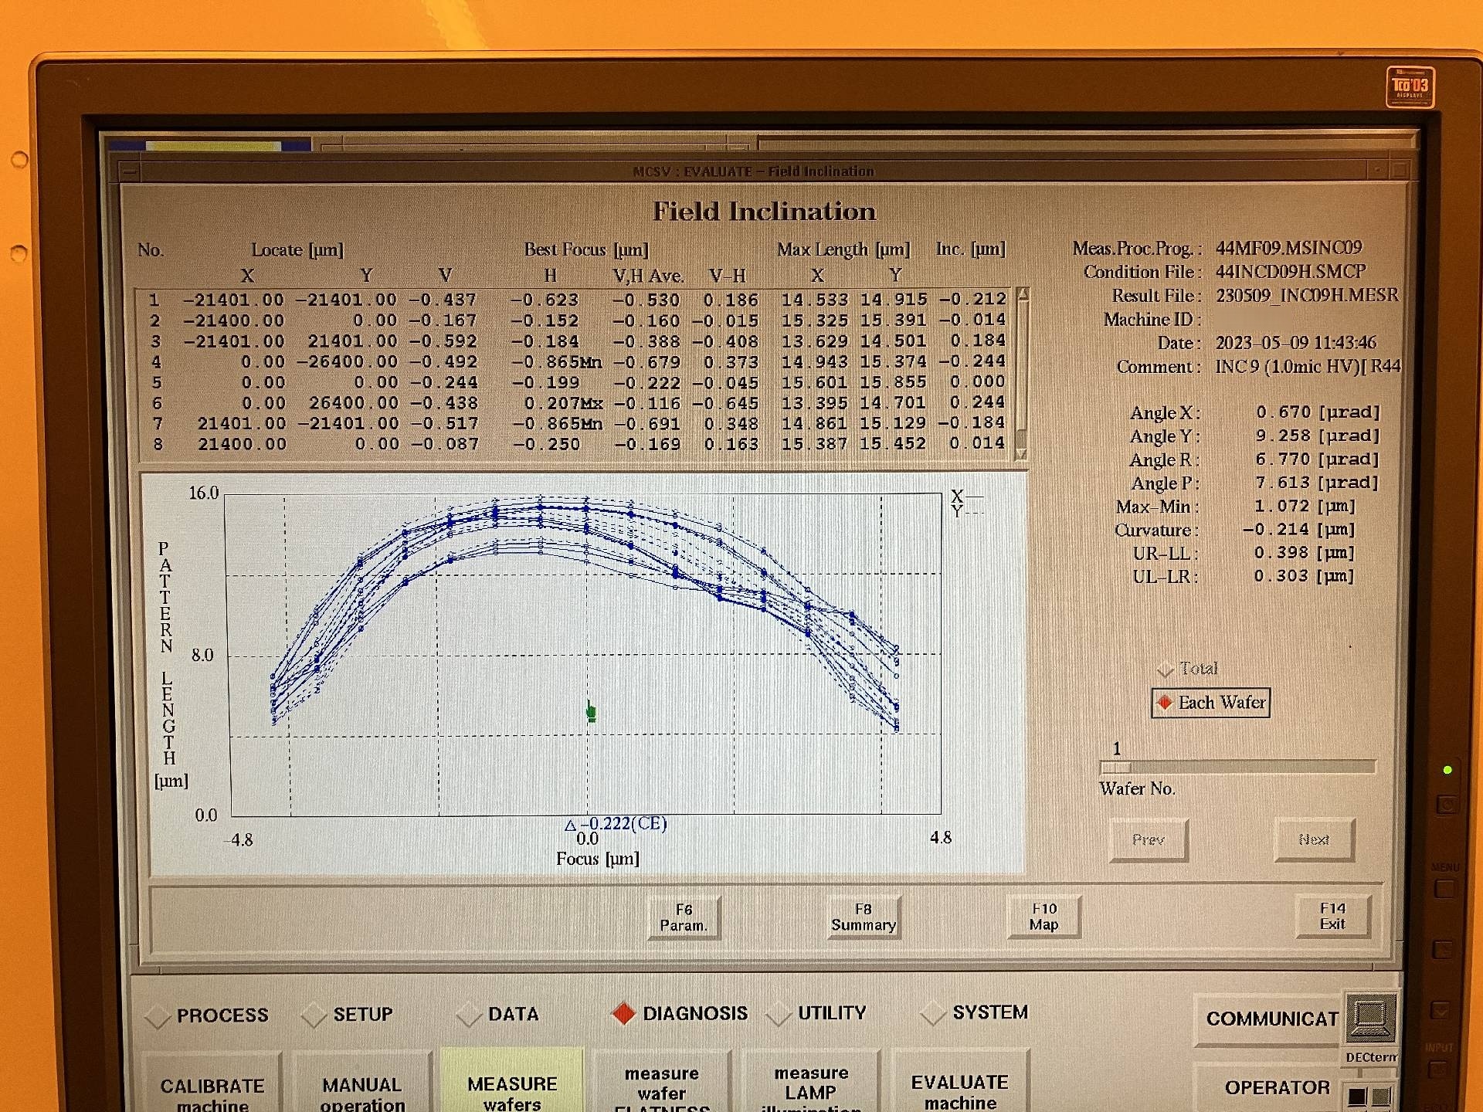This screenshot has height=1112, width=1483.
Task: Click the Date value 2023-05-09 11:43:46
Action: tap(1296, 342)
